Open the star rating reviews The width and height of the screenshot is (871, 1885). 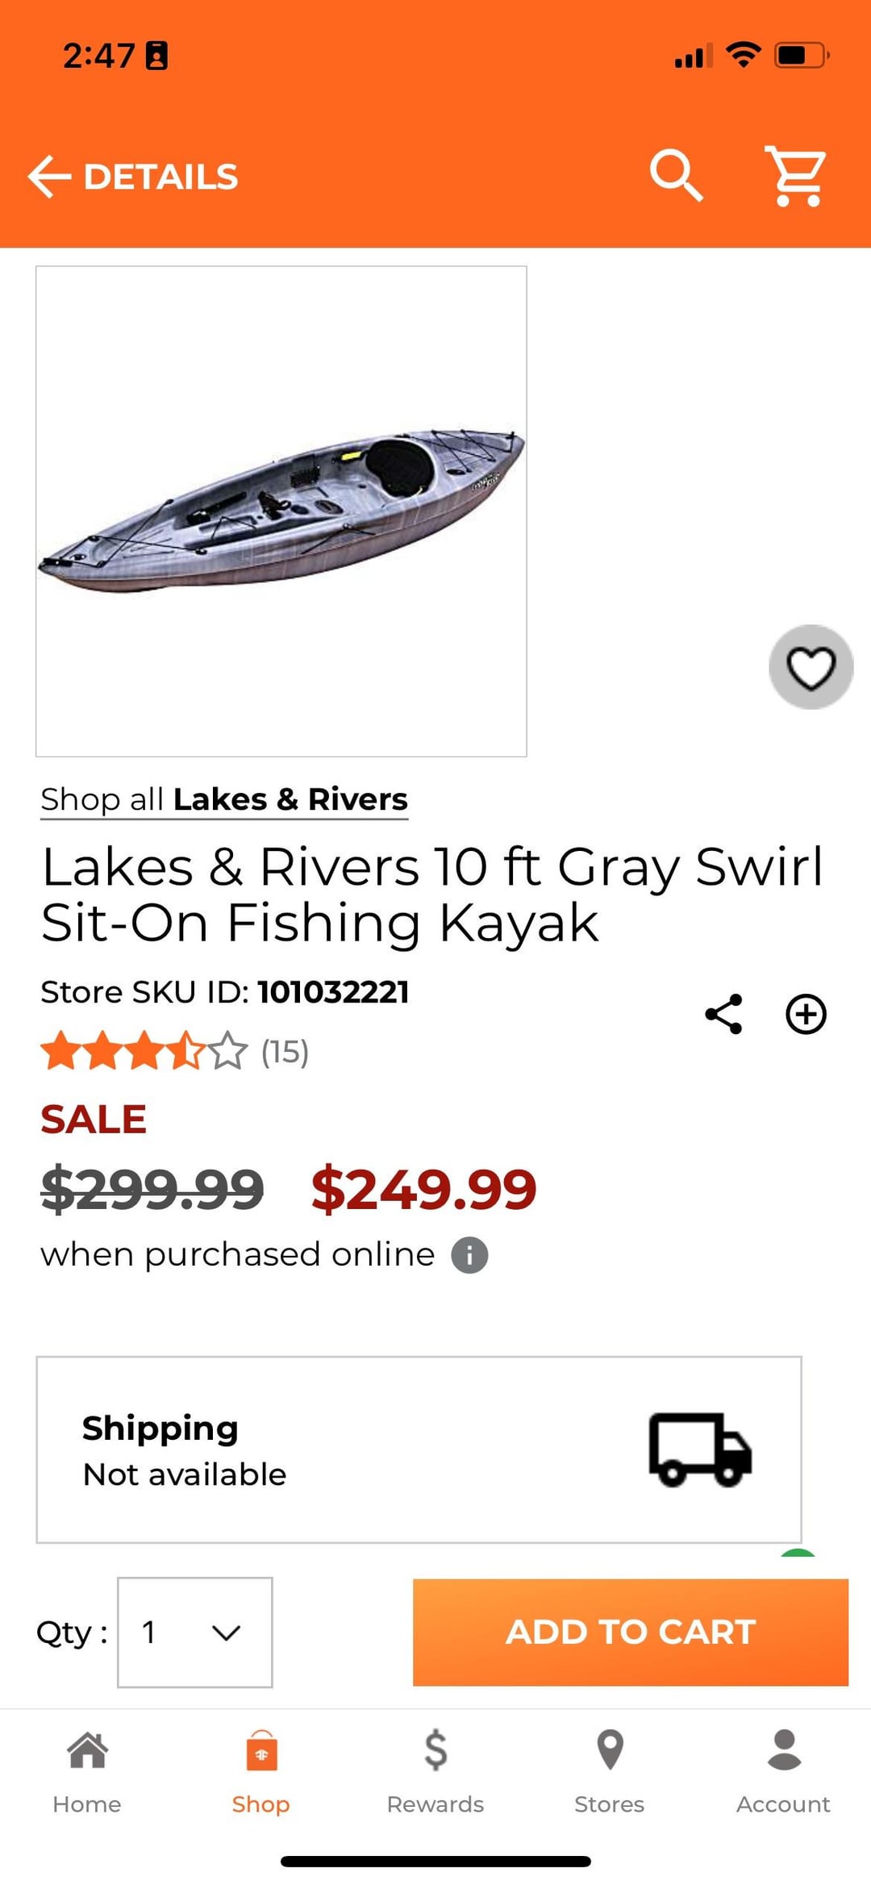(x=175, y=1052)
